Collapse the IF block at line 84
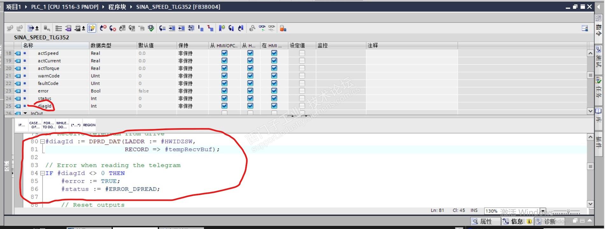 [x=42, y=173]
